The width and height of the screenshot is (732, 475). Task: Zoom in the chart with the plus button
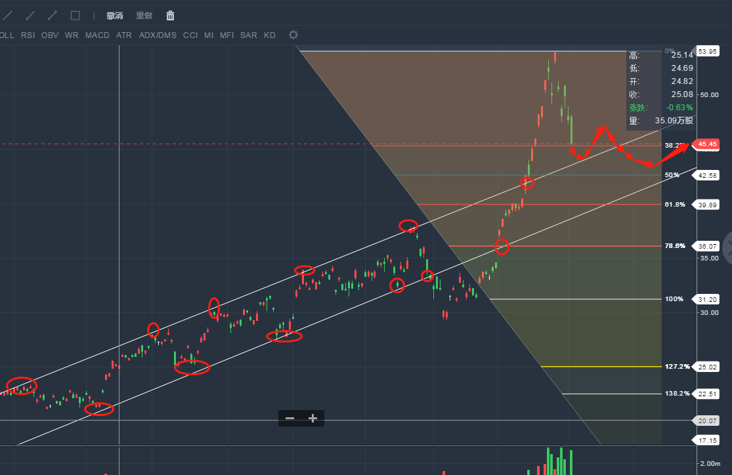pyautogui.click(x=312, y=418)
